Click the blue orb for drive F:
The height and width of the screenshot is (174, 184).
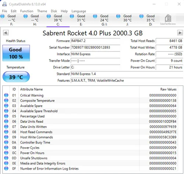click(3, 16)
